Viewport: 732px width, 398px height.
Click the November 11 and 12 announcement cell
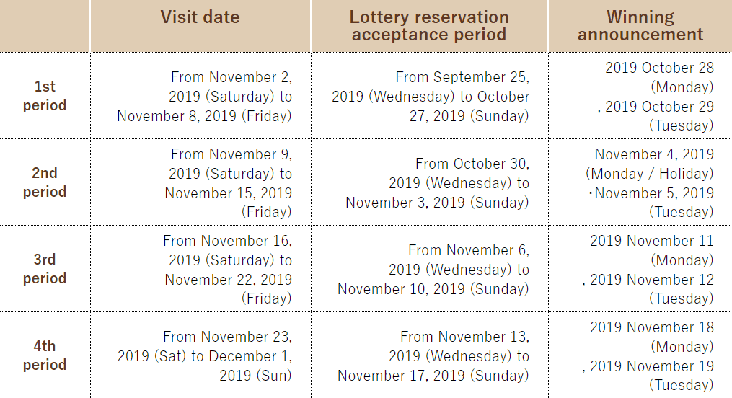click(640, 269)
